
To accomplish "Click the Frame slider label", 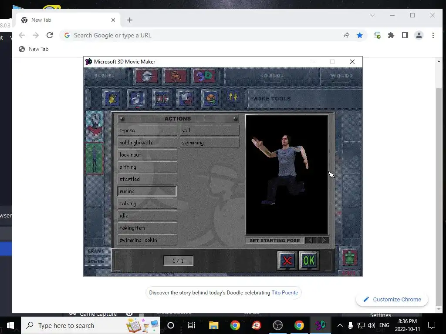I will pos(96,251).
